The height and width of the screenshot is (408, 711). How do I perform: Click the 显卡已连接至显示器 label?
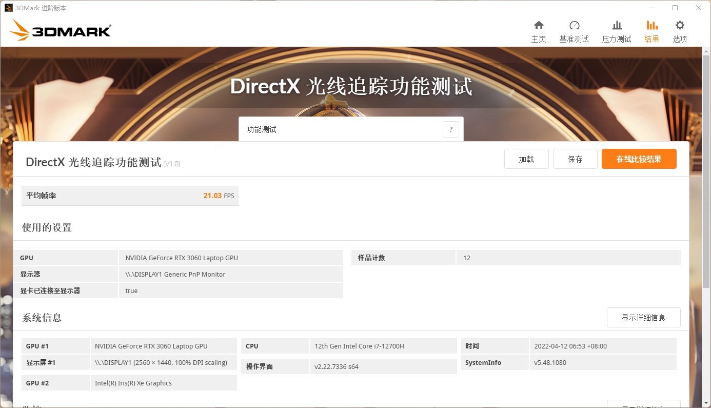tap(50, 291)
